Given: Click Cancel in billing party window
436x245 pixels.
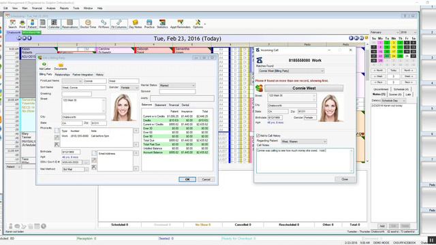Looking at the screenshot, I should [x=206, y=180].
